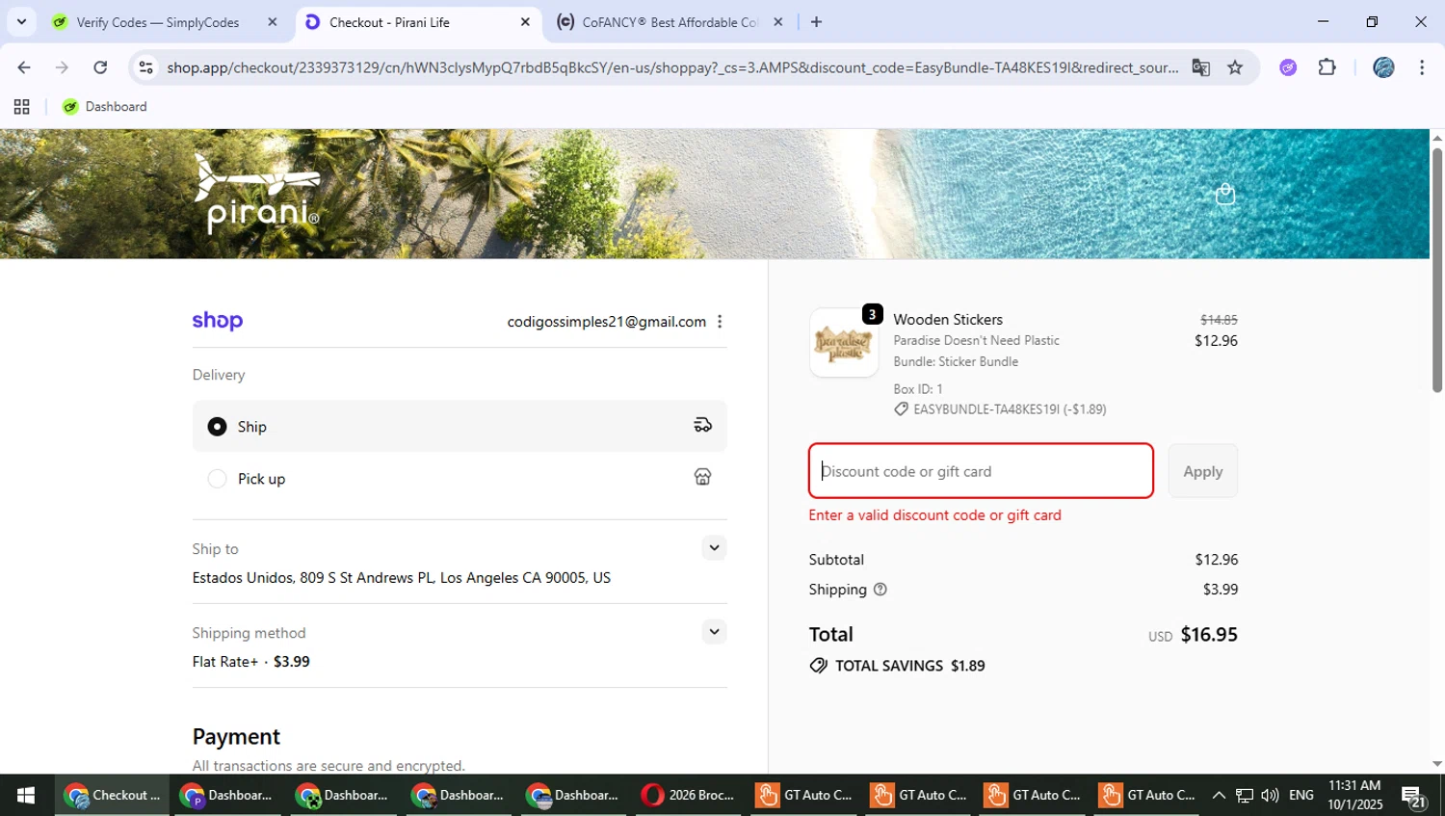This screenshot has height=816, width=1445.
Task: Click the ENG language indicator
Action: click(x=1301, y=796)
